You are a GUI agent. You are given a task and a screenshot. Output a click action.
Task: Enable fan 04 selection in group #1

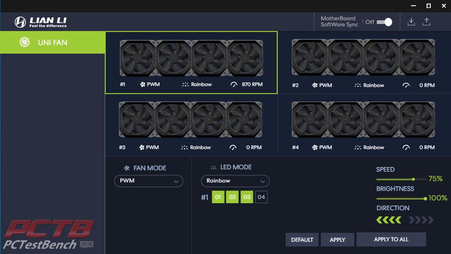pyautogui.click(x=261, y=197)
